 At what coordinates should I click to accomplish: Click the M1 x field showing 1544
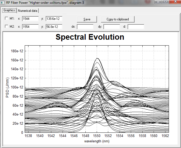pyautogui.click(x=30, y=19)
